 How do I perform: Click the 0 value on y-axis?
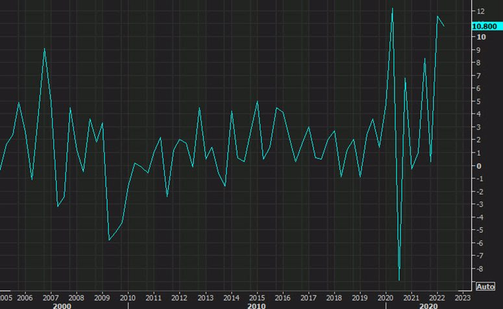tap(479, 166)
